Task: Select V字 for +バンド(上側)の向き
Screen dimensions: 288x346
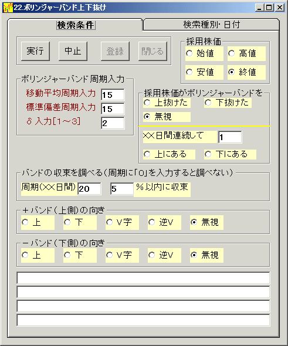Action: (122, 222)
